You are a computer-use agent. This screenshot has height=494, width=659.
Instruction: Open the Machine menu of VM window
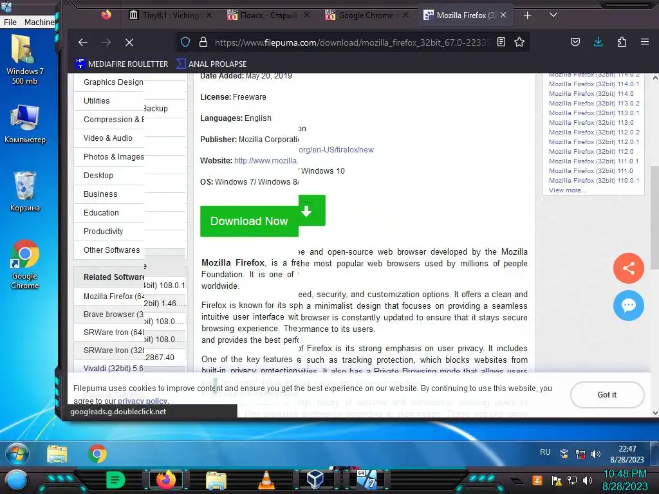[39, 22]
